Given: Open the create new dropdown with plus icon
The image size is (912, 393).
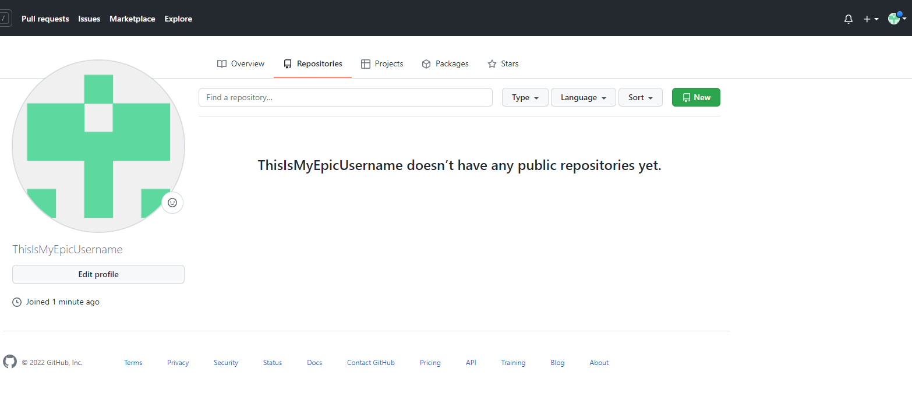Looking at the screenshot, I should (869, 19).
